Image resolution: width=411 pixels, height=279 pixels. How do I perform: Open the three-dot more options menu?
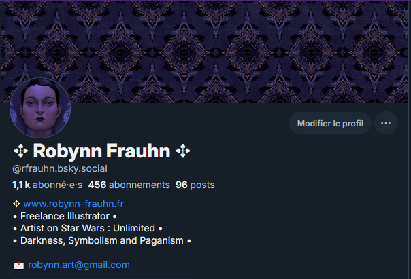pos(386,123)
